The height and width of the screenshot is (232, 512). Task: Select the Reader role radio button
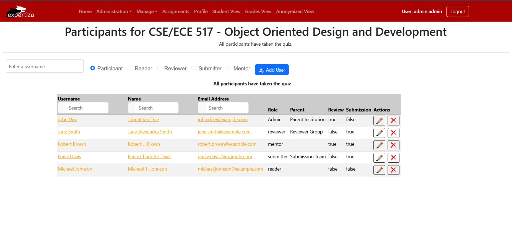[x=130, y=68]
